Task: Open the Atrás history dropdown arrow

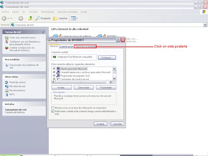Action: [15, 18]
